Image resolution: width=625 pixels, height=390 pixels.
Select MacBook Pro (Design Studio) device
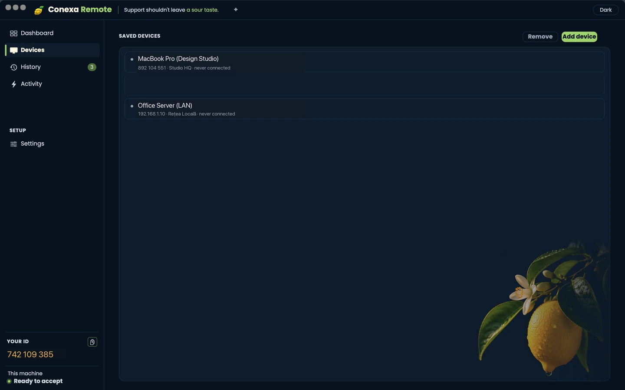point(365,62)
